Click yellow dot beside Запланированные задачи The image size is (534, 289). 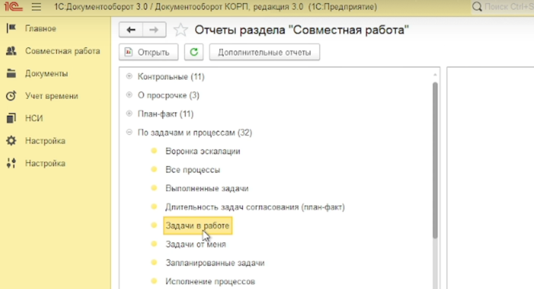click(x=154, y=262)
